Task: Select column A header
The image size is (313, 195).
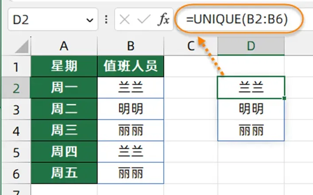Action: (64, 46)
